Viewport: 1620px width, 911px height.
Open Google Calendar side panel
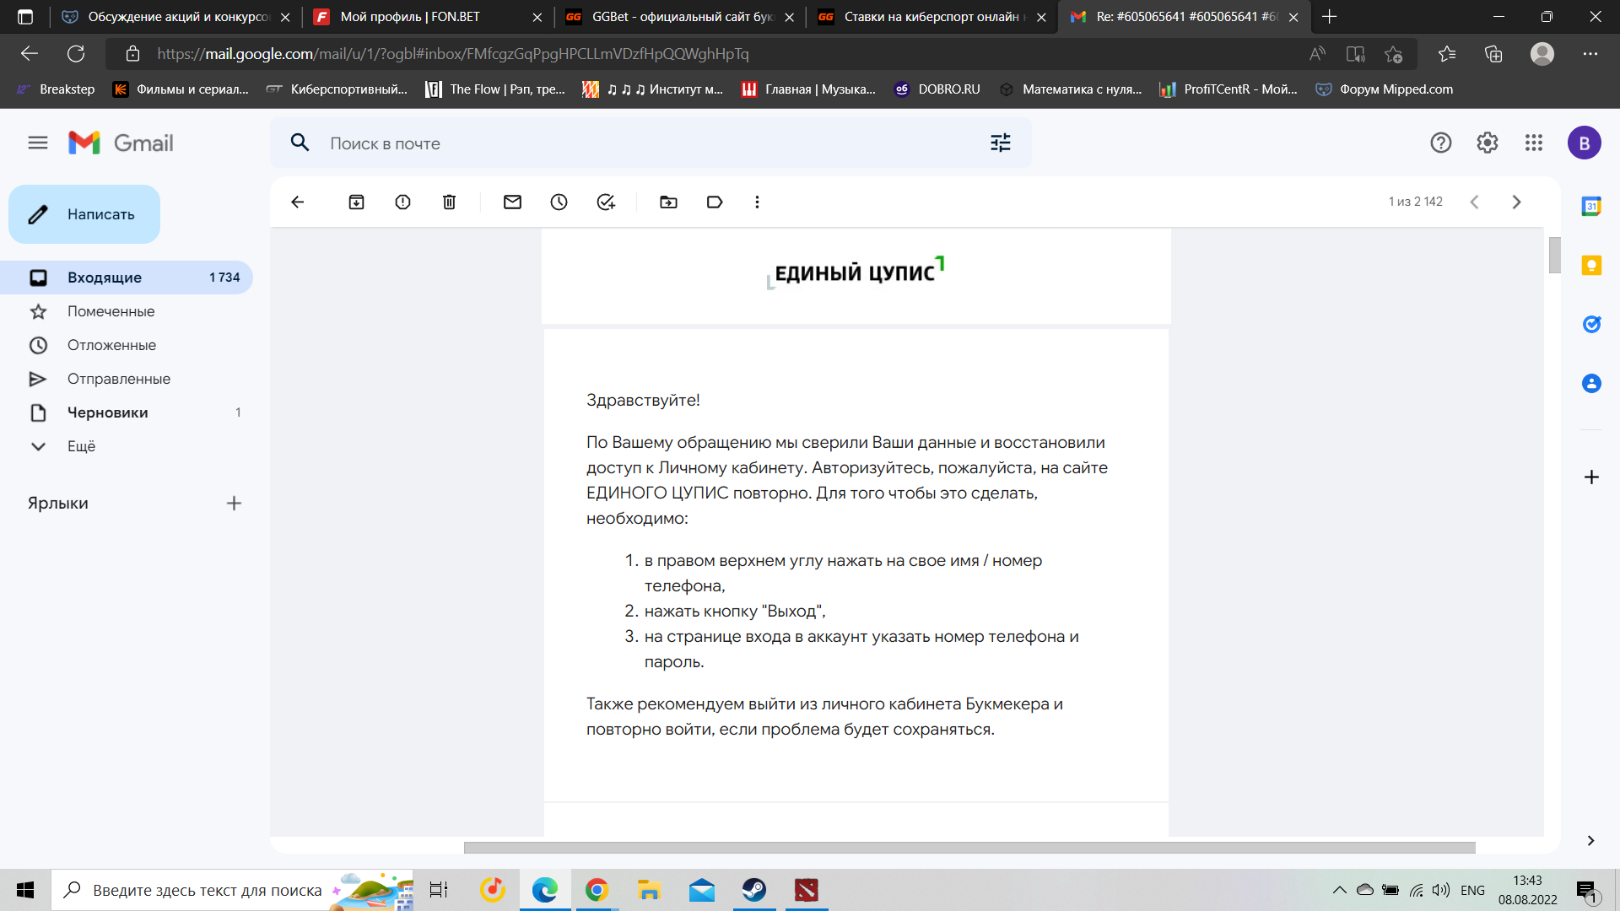click(1591, 207)
